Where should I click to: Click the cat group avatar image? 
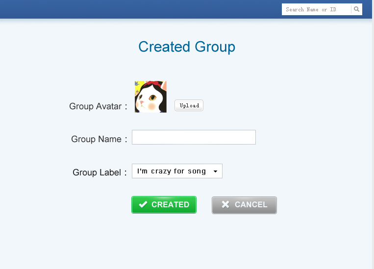[x=150, y=97]
